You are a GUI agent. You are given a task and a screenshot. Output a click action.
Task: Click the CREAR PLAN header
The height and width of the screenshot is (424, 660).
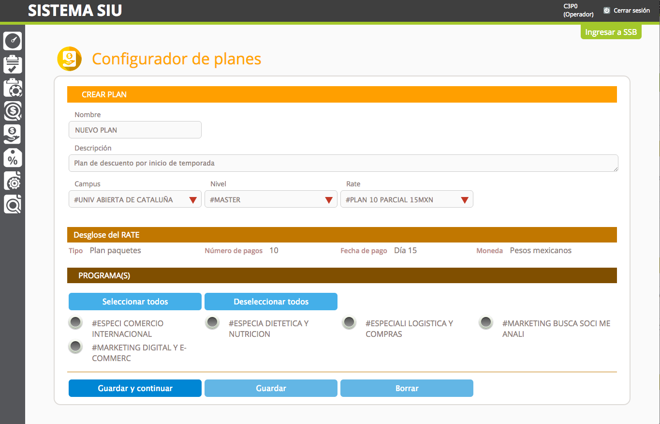point(342,94)
